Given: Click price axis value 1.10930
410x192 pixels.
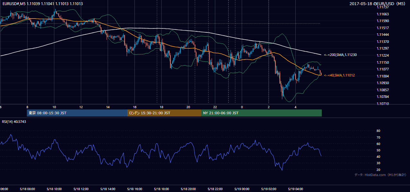Looking at the screenshot, I should (x=383, y=83).
